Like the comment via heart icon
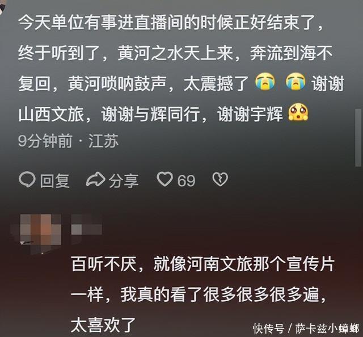Screen dimensions: 363x337 (x=164, y=179)
